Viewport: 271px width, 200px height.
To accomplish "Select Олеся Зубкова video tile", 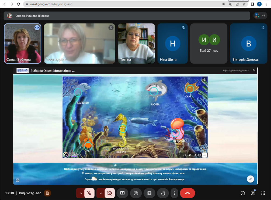I will pos(22,43).
